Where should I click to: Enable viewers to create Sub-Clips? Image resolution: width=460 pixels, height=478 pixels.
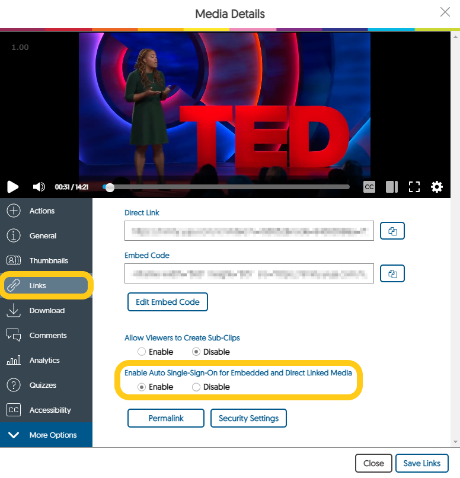point(142,352)
